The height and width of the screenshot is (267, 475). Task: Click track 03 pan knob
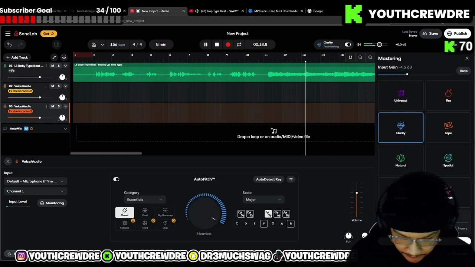click(62, 118)
